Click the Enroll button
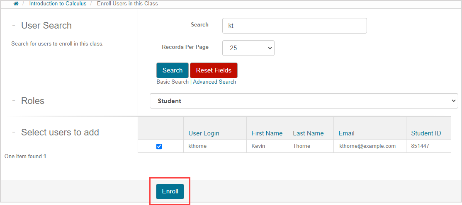The height and width of the screenshot is (205, 462). [x=170, y=191]
